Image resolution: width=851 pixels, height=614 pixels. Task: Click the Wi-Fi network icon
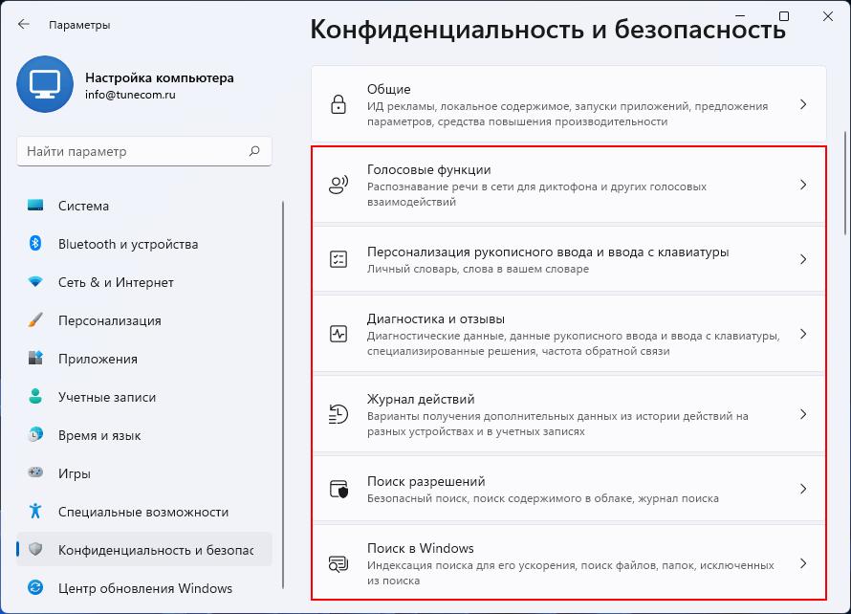click(x=35, y=282)
